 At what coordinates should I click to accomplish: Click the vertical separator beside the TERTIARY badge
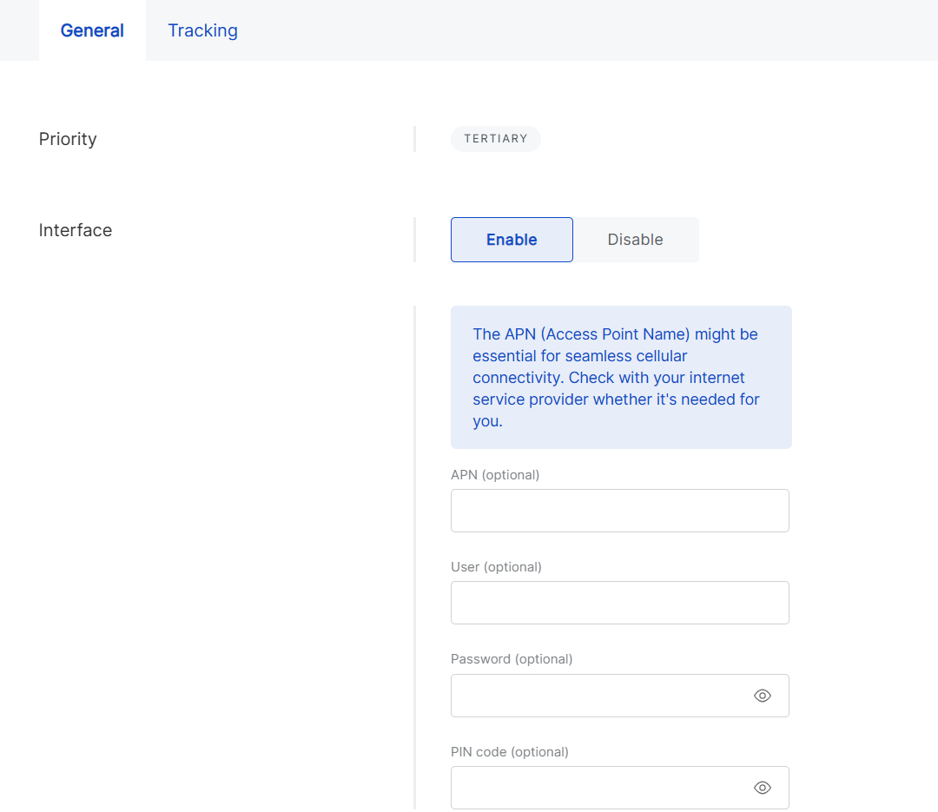click(x=415, y=139)
